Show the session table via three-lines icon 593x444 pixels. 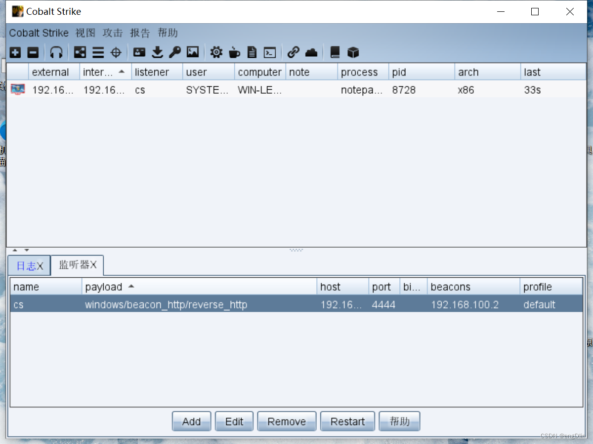point(98,52)
